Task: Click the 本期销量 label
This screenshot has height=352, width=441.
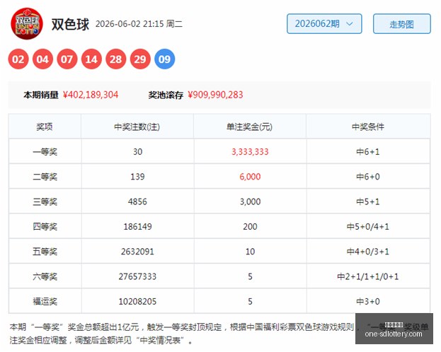Action: (41, 95)
